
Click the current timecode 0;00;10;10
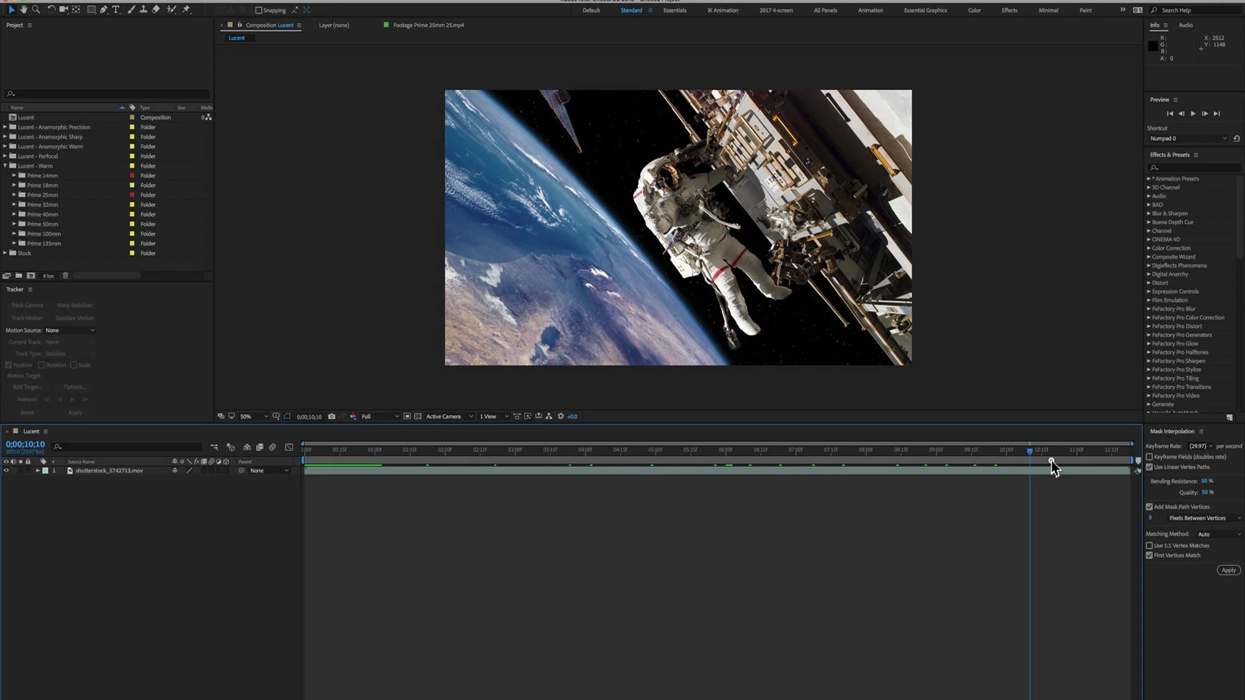25,445
